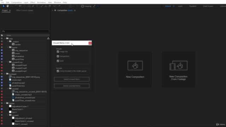Image resolution: width=226 pixels, height=127 pixels.
Task: Uncheck the Composition include checkbox
Action: pyautogui.click(x=58, y=56)
